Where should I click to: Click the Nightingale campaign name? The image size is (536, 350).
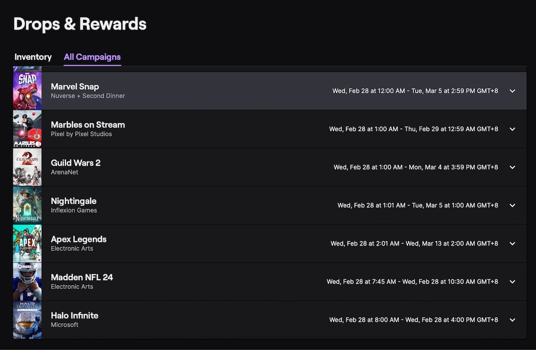pos(74,201)
